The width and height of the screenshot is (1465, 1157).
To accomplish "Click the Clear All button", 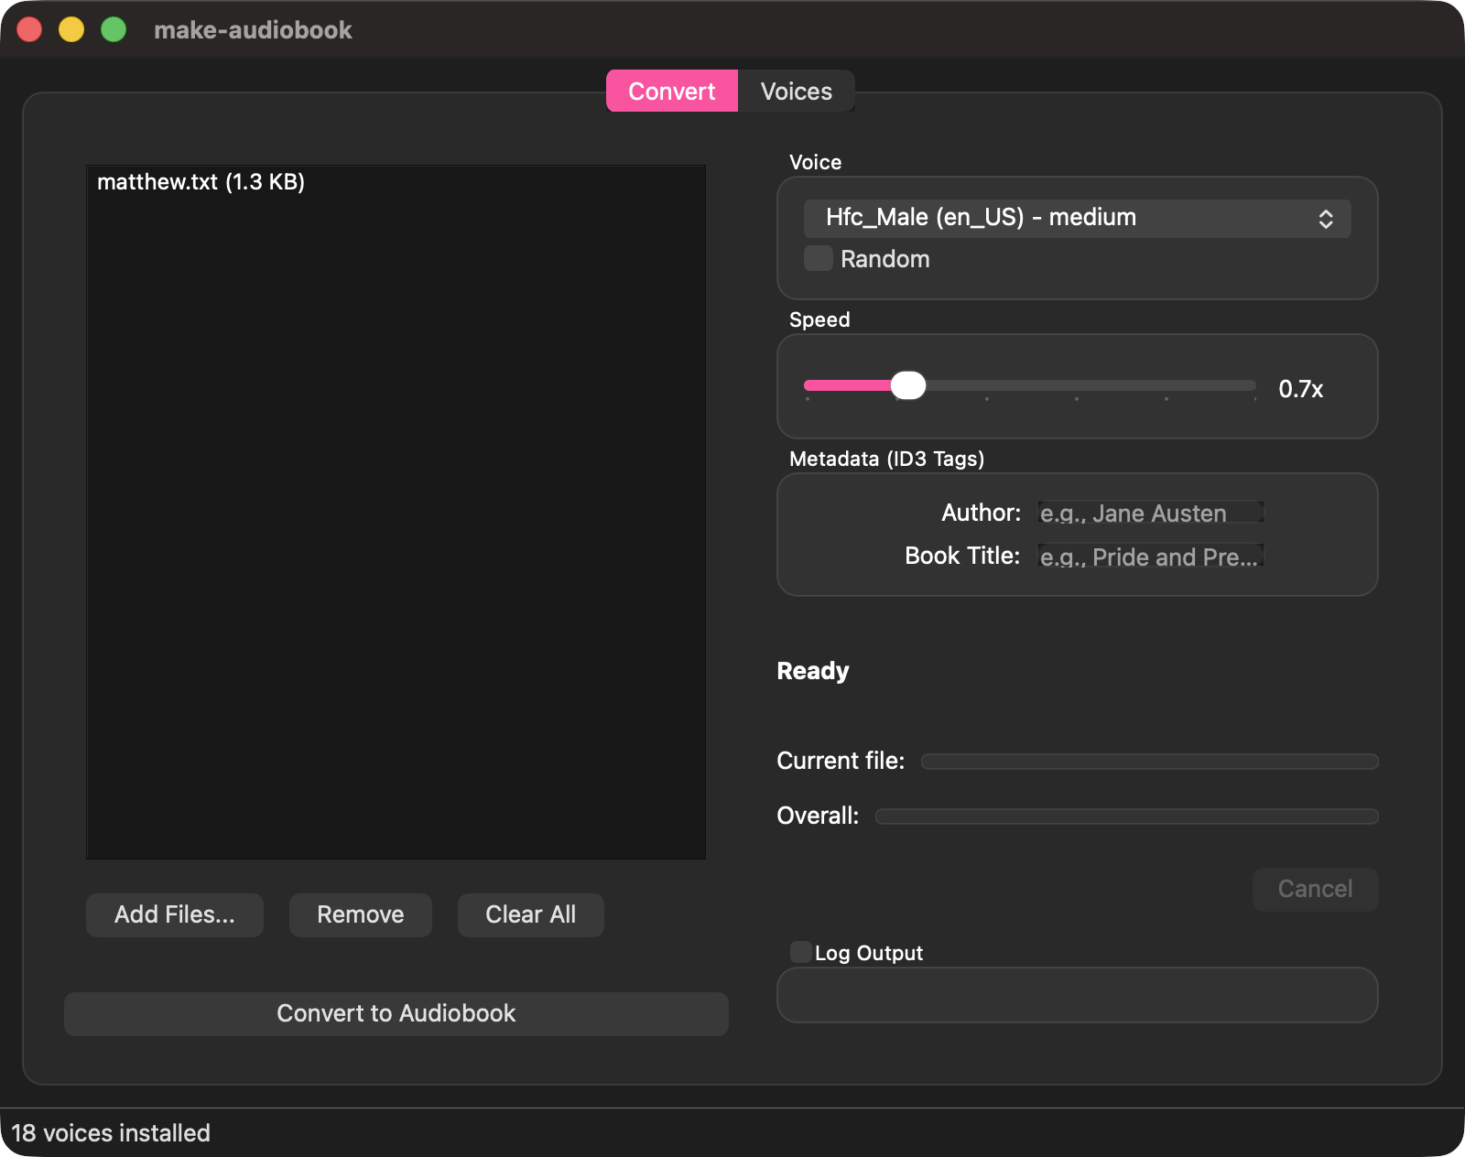I will tap(530, 914).
